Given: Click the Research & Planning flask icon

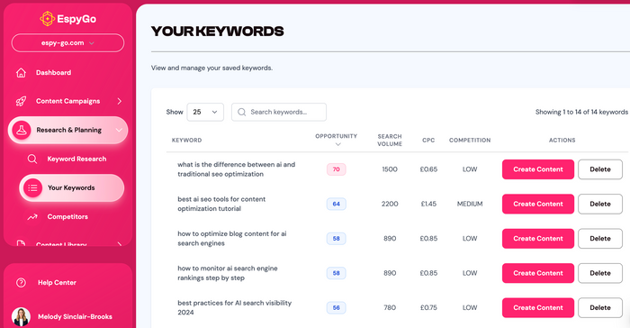Looking at the screenshot, I should coord(22,130).
